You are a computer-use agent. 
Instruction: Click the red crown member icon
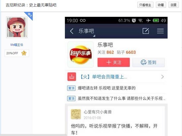coord(72,77)
